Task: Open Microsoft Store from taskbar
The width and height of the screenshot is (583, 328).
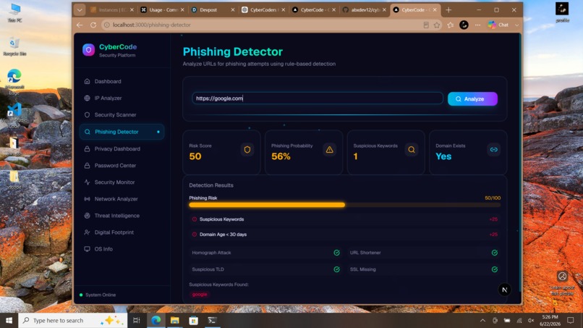Action: point(193,320)
